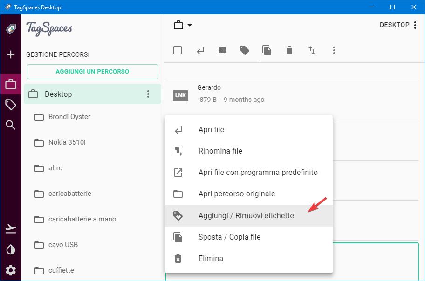
Task: Toggle the select-all checkbox in toolbar
Action: coord(178,50)
